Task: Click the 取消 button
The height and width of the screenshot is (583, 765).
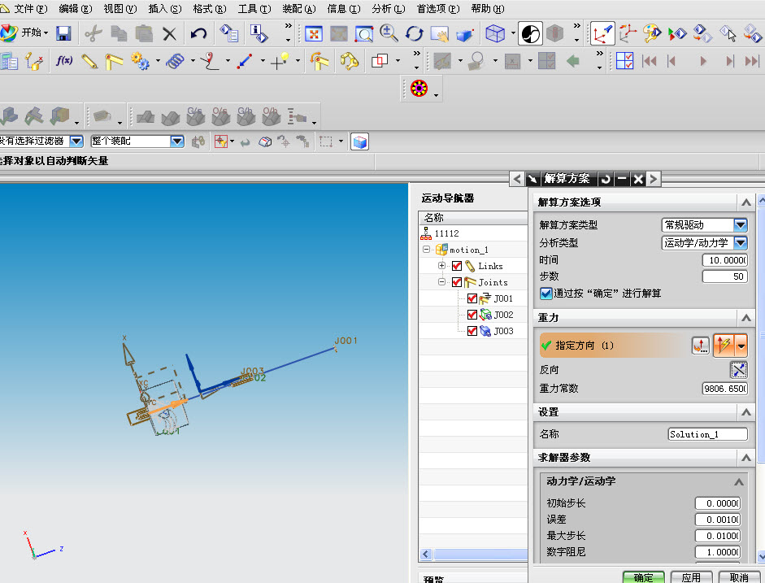Action: (x=739, y=577)
